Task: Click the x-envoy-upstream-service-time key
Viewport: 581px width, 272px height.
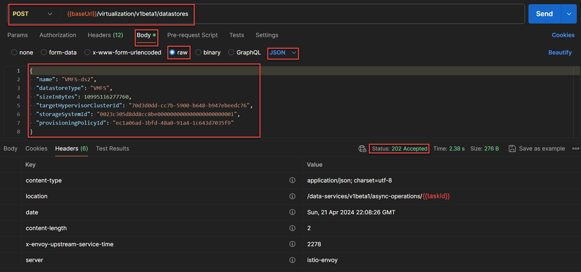Action: tap(70, 244)
